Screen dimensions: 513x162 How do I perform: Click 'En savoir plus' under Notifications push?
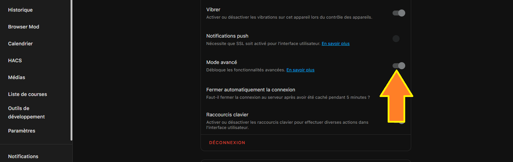point(335,44)
